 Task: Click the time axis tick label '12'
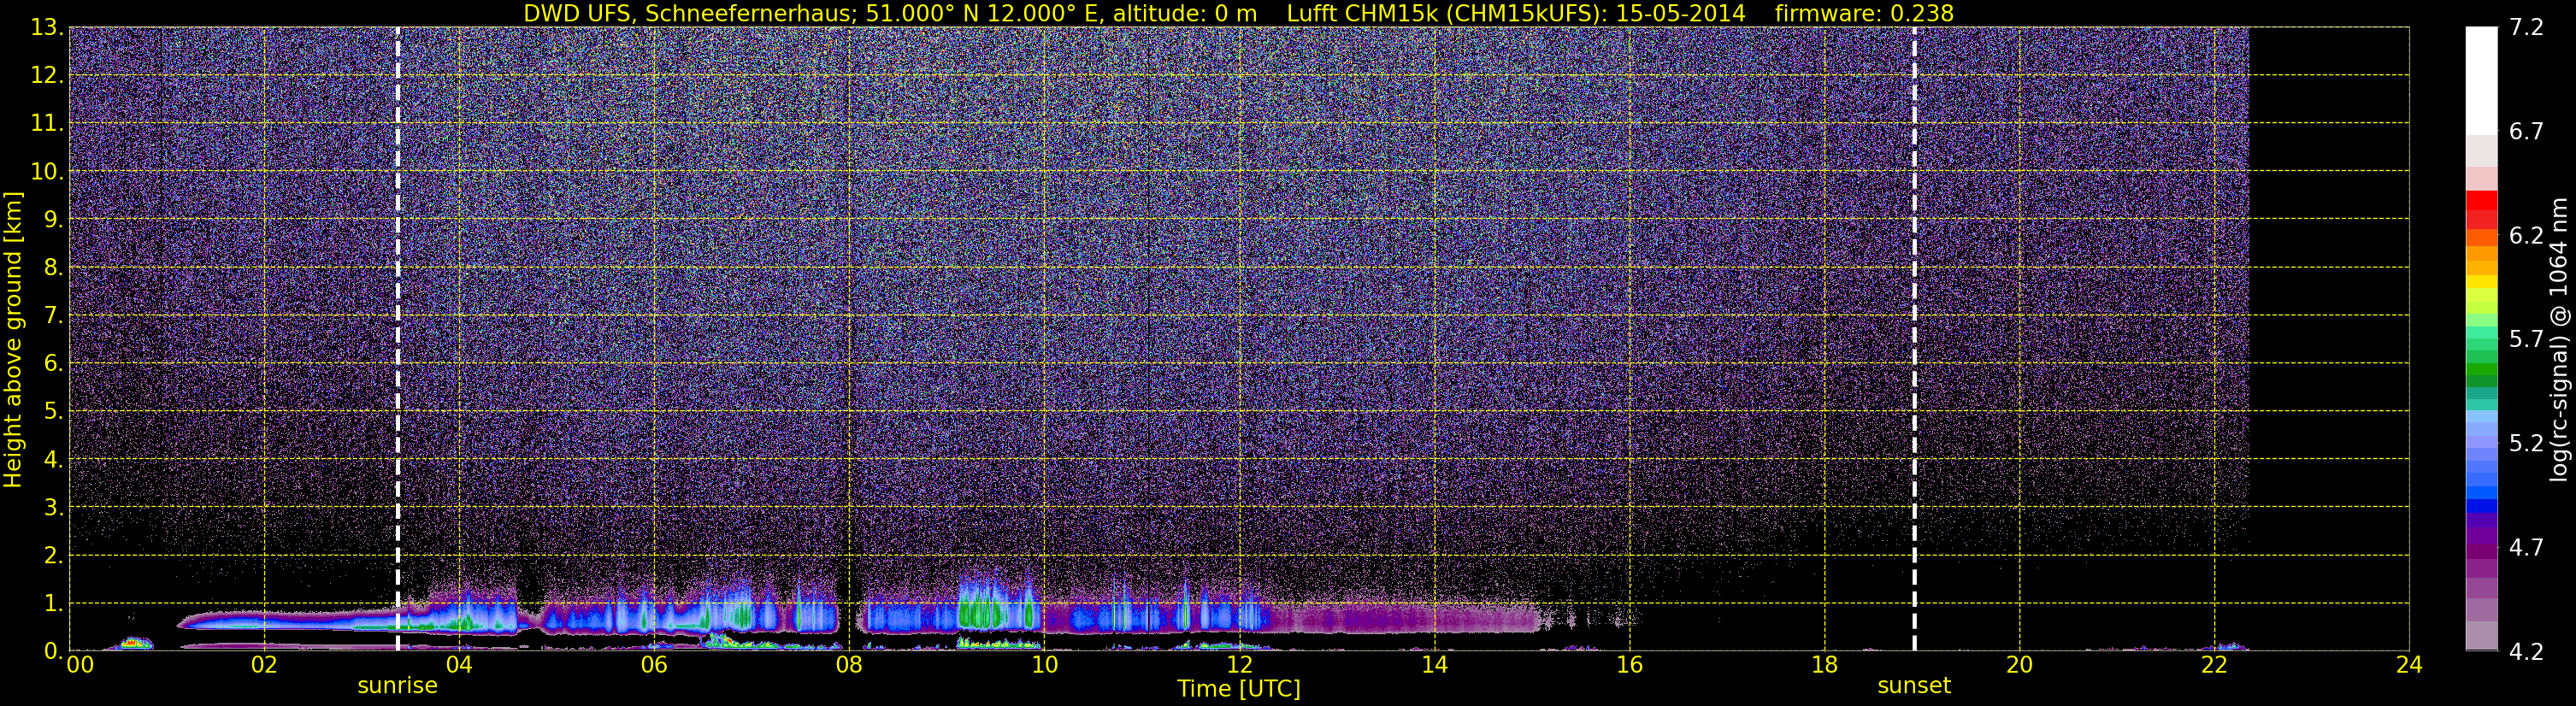(1239, 665)
